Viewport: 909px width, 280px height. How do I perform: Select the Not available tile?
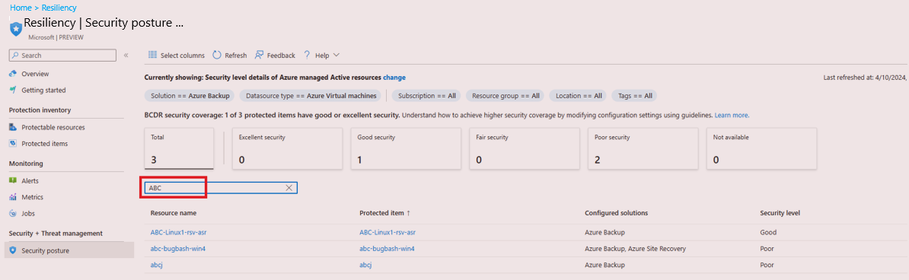762,149
